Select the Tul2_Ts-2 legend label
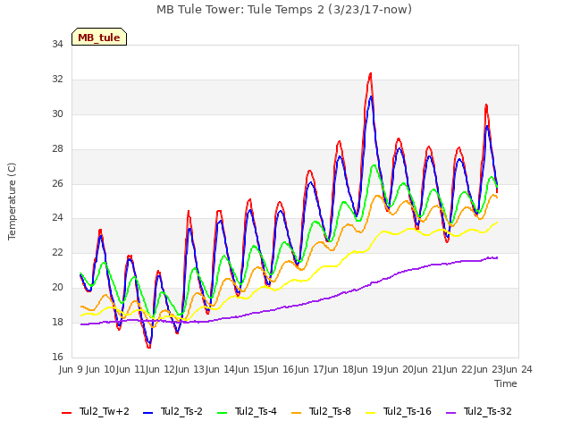This screenshot has height=429, width=572. coord(181,411)
